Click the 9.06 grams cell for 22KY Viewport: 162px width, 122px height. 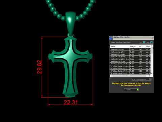point(134,61)
